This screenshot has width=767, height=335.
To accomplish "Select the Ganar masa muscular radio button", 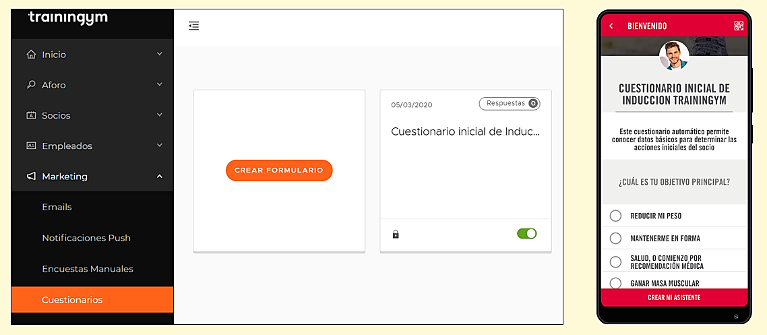I will [x=615, y=282].
